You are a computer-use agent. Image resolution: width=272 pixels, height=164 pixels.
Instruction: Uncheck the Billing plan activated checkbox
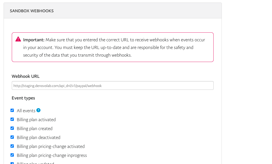click(x=12, y=119)
